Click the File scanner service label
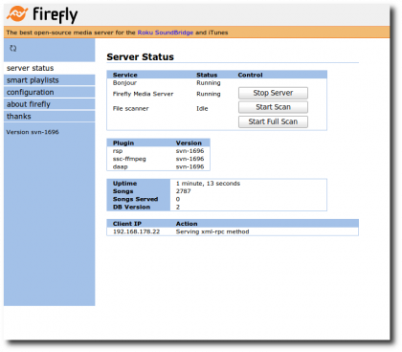Screen dimensions: 402x352 pyautogui.click(x=130, y=109)
